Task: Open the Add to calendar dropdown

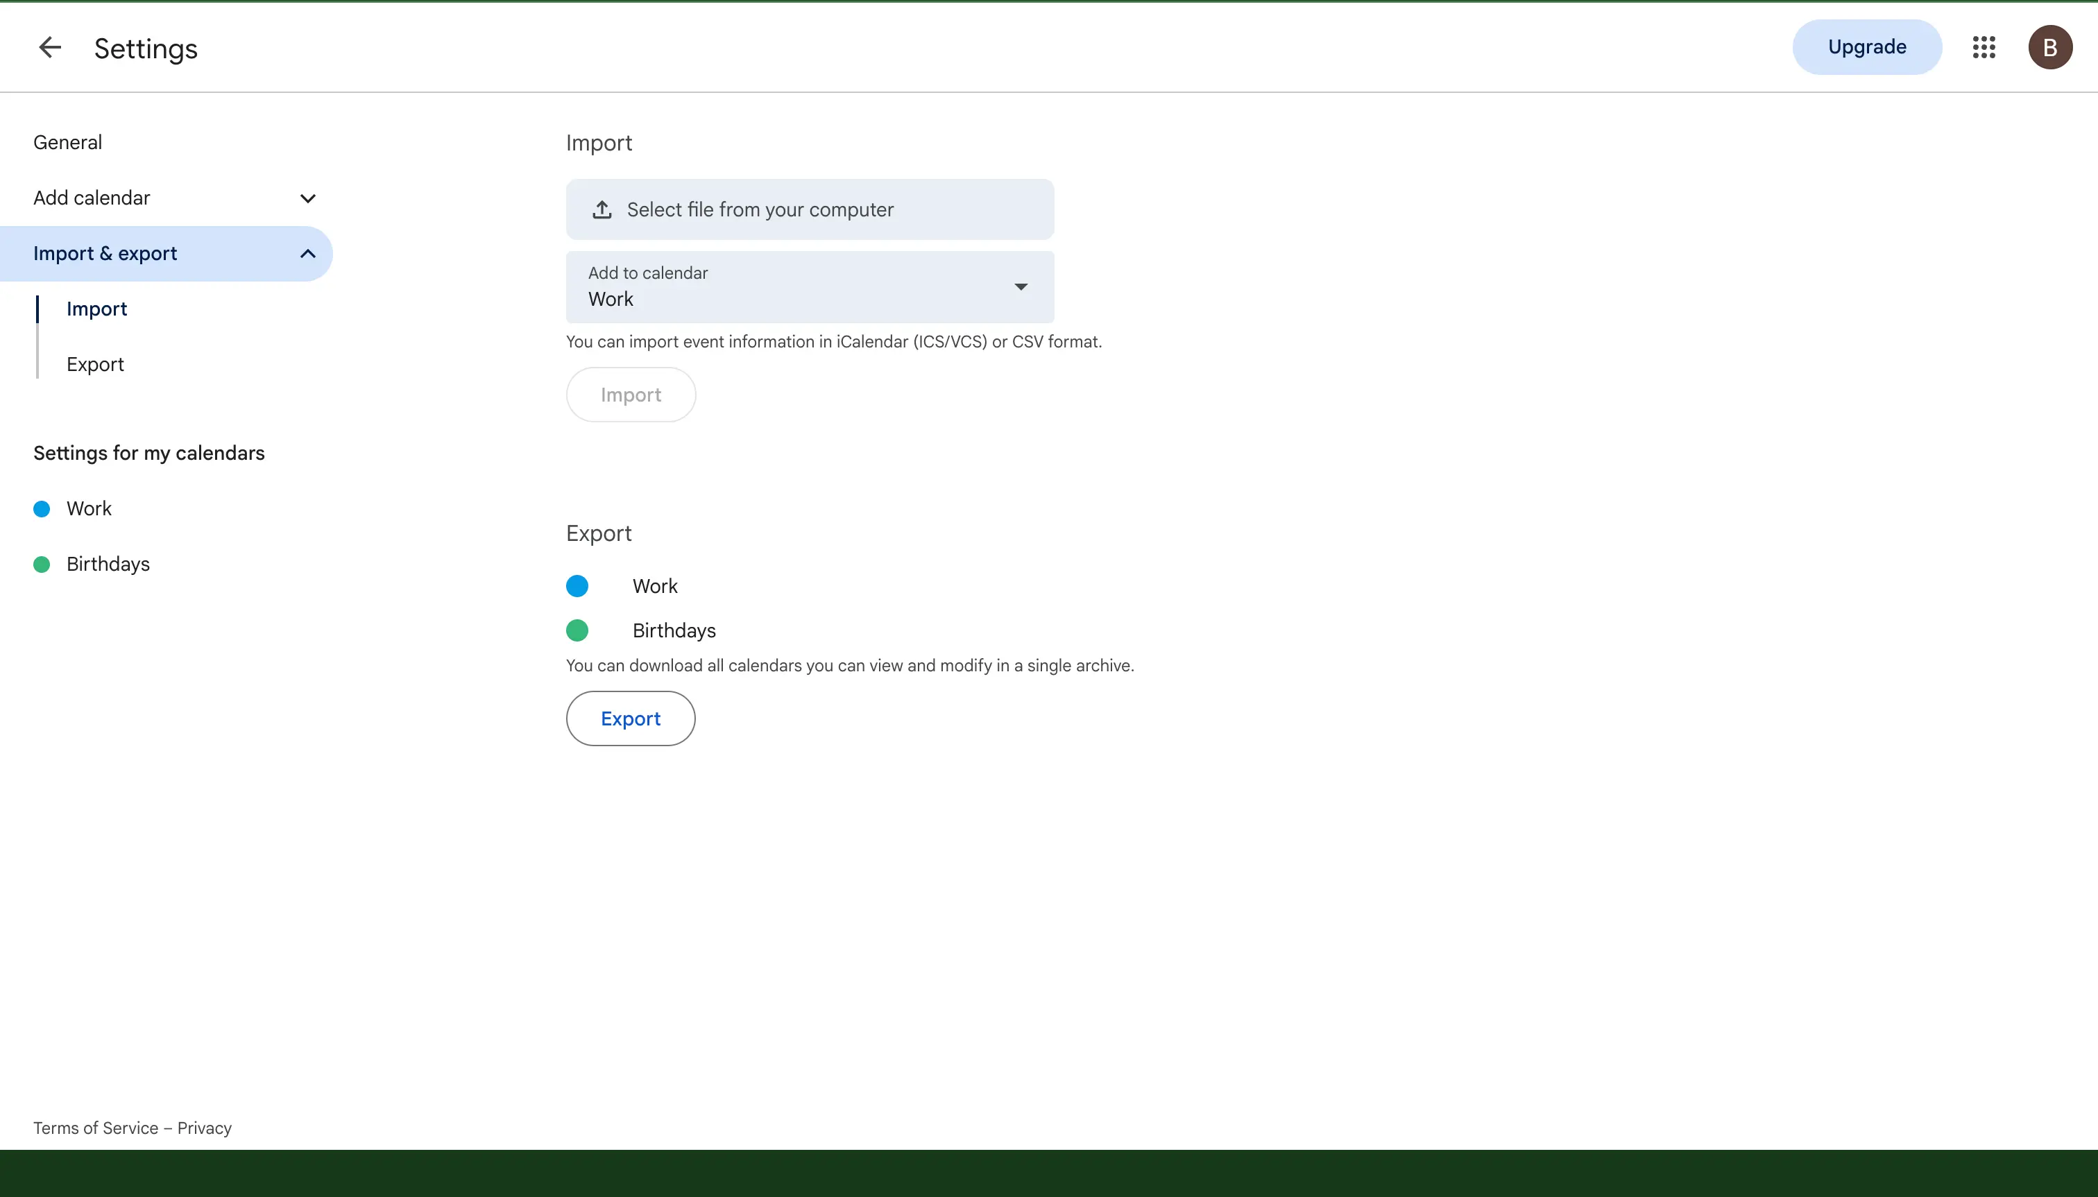Action: click(809, 287)
